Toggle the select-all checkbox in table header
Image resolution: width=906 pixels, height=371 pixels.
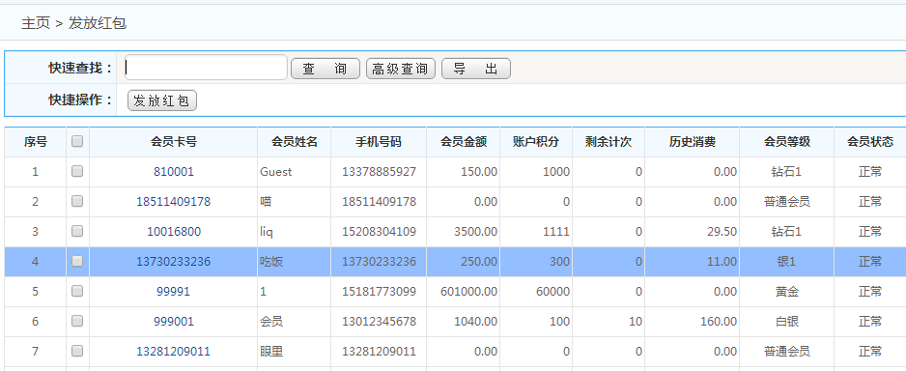pyautogui.click(x=77, y=141)
